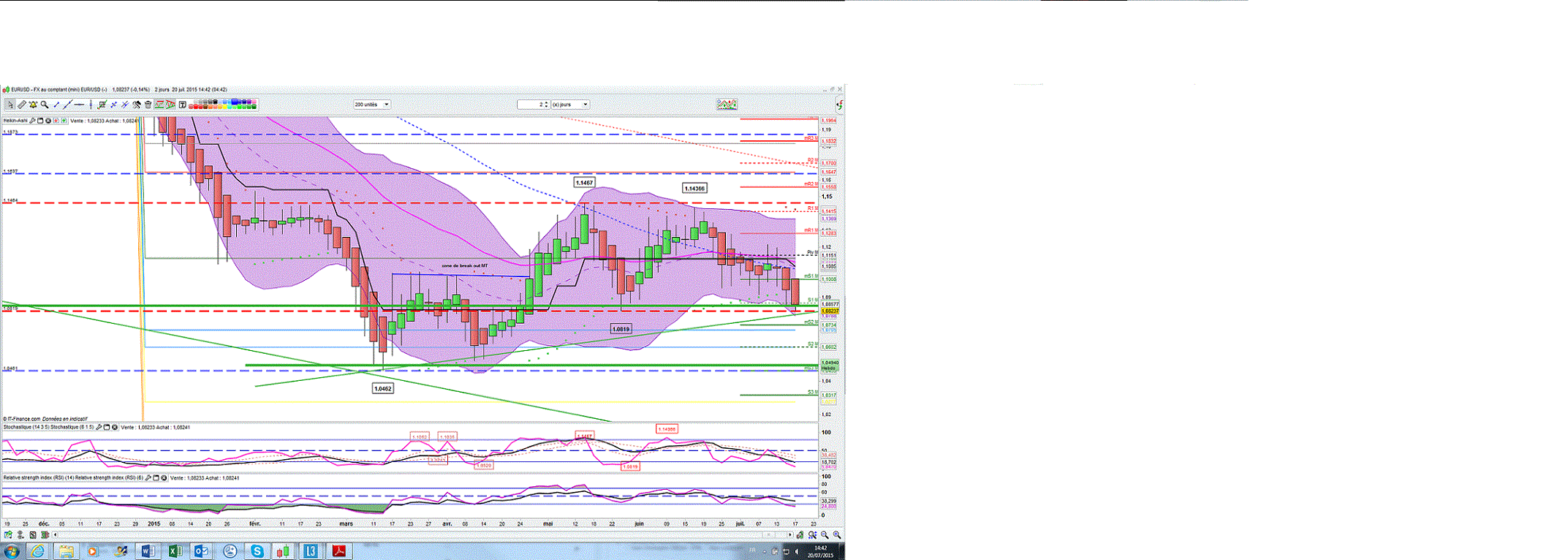Open the (x) jours timeframe dropdown
Image resolution: width=1549 pixels, height=560 pixels.
click(585, 105)
